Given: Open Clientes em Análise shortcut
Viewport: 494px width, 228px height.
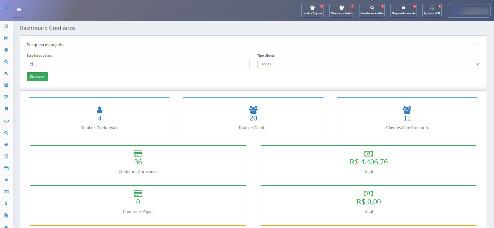Looking at the screenshot, I should click(x=342, y=11).
